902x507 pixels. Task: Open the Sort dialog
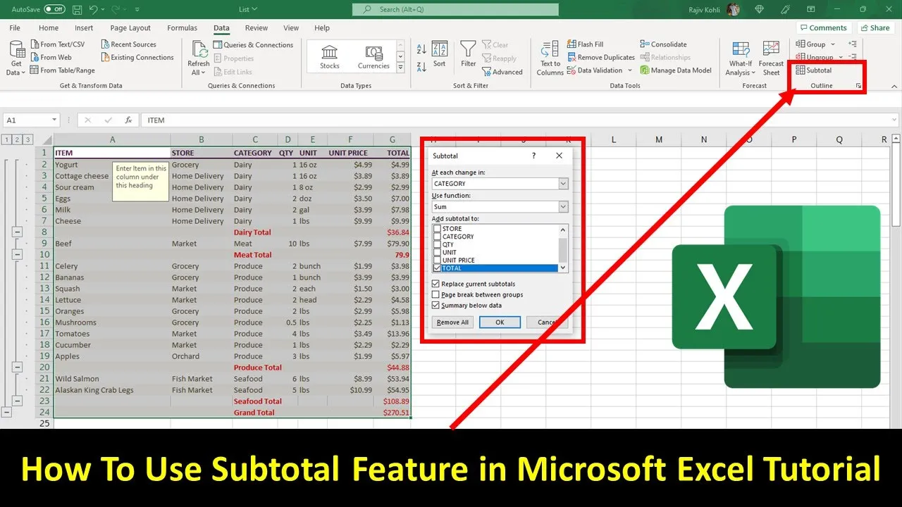pyautogui.click(x=439, y=55)
